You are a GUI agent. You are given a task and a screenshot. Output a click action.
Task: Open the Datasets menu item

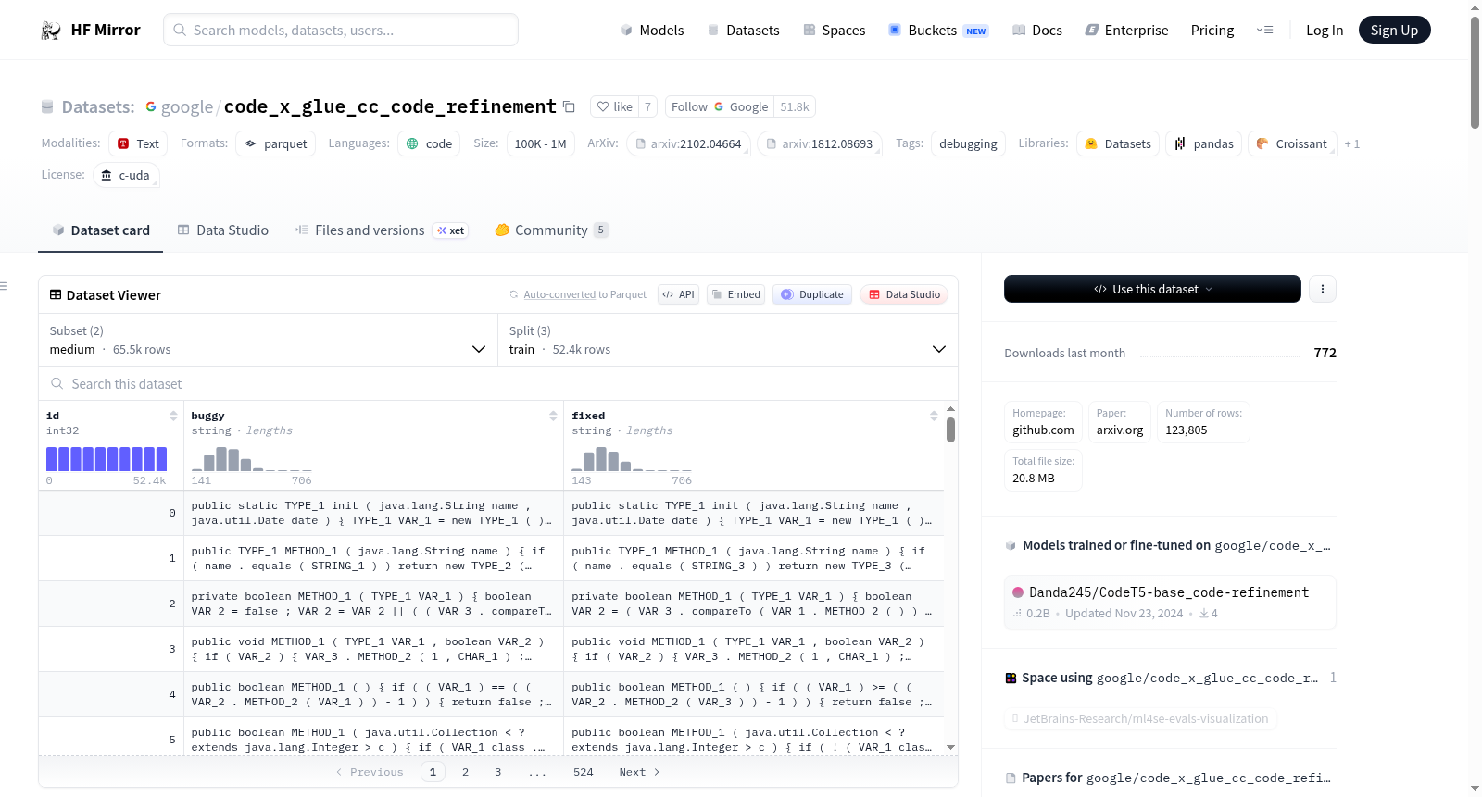pos(743,31)
